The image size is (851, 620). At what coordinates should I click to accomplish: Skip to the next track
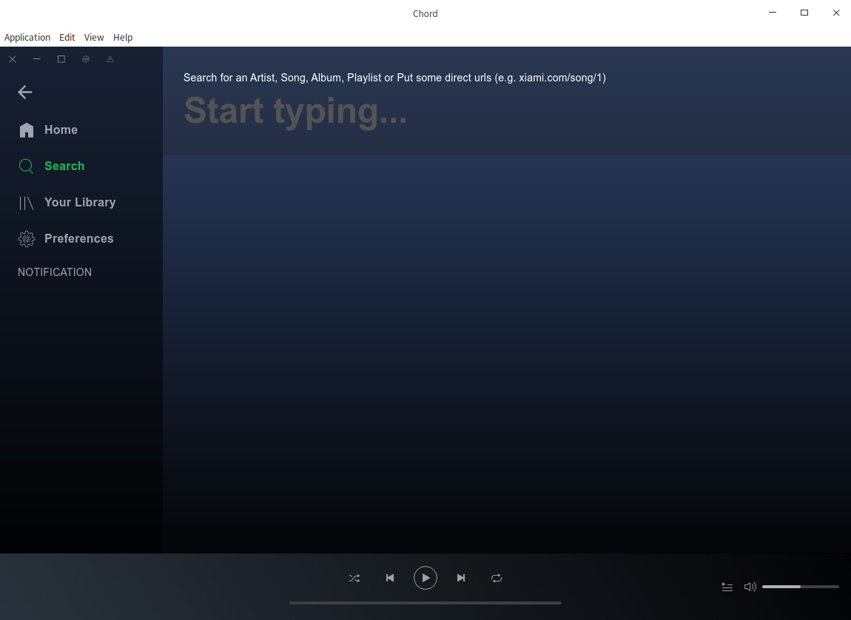461,578
